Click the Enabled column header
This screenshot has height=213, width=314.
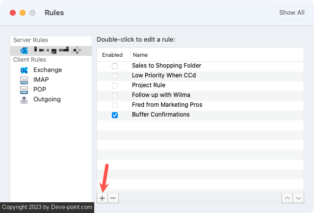[112, 55]
